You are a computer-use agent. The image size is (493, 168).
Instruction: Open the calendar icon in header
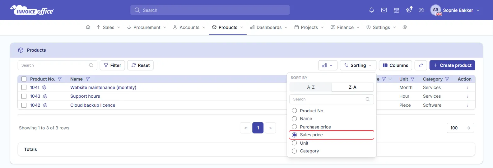[397, 10]
